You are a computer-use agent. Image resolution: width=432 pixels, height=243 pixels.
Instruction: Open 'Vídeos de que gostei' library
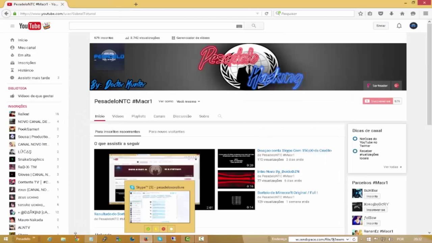click(35, 96)
